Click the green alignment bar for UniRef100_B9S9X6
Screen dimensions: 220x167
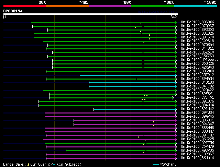tap(103, 22)
